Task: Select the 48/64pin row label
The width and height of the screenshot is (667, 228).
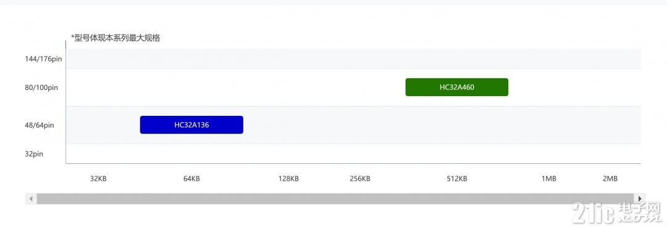Action: [40, 125]
